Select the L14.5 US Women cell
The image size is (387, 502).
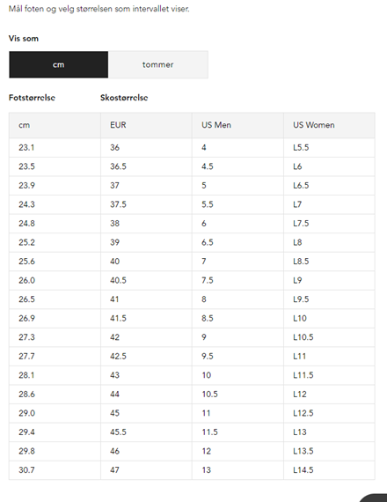329,470
